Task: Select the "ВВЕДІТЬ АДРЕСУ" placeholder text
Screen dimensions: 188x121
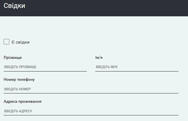Action: pyautogui.click(x=18, y=111)
